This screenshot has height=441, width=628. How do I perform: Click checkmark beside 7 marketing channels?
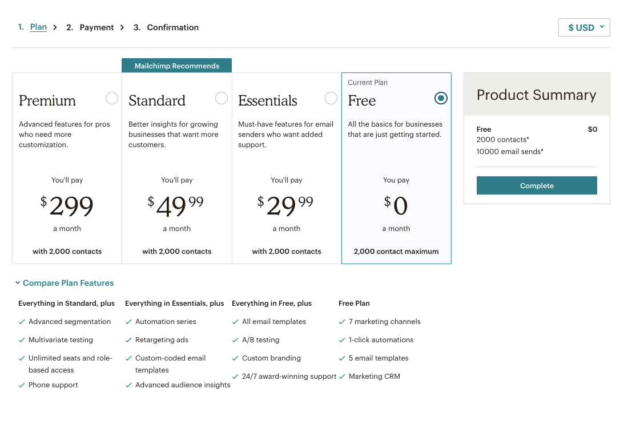coord(342,322)
